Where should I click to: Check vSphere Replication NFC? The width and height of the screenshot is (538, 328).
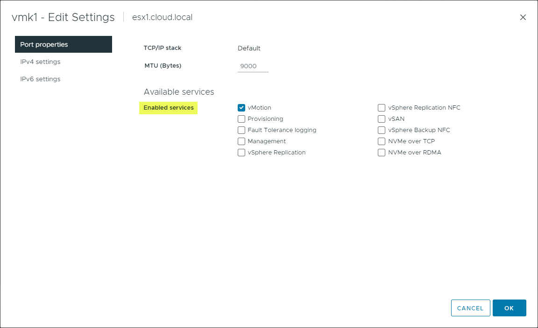pos(382,107)
